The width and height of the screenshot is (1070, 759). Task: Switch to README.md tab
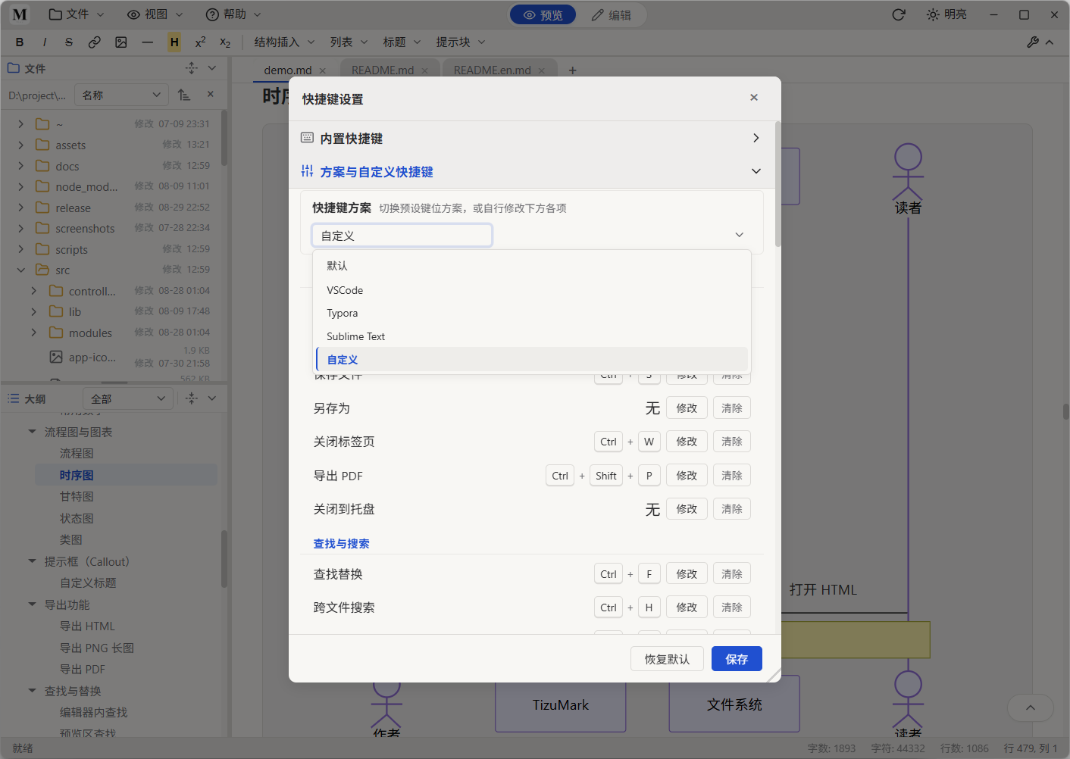tap(383, 70)
